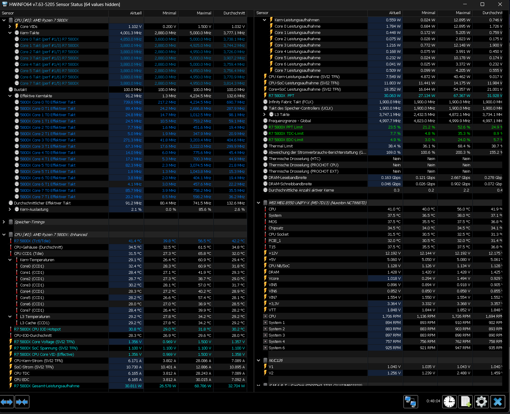Image resolution: width=510 pixels, height=414 pixels.
Task: Expand the Core VIDs row
Action: pos(10,26)
